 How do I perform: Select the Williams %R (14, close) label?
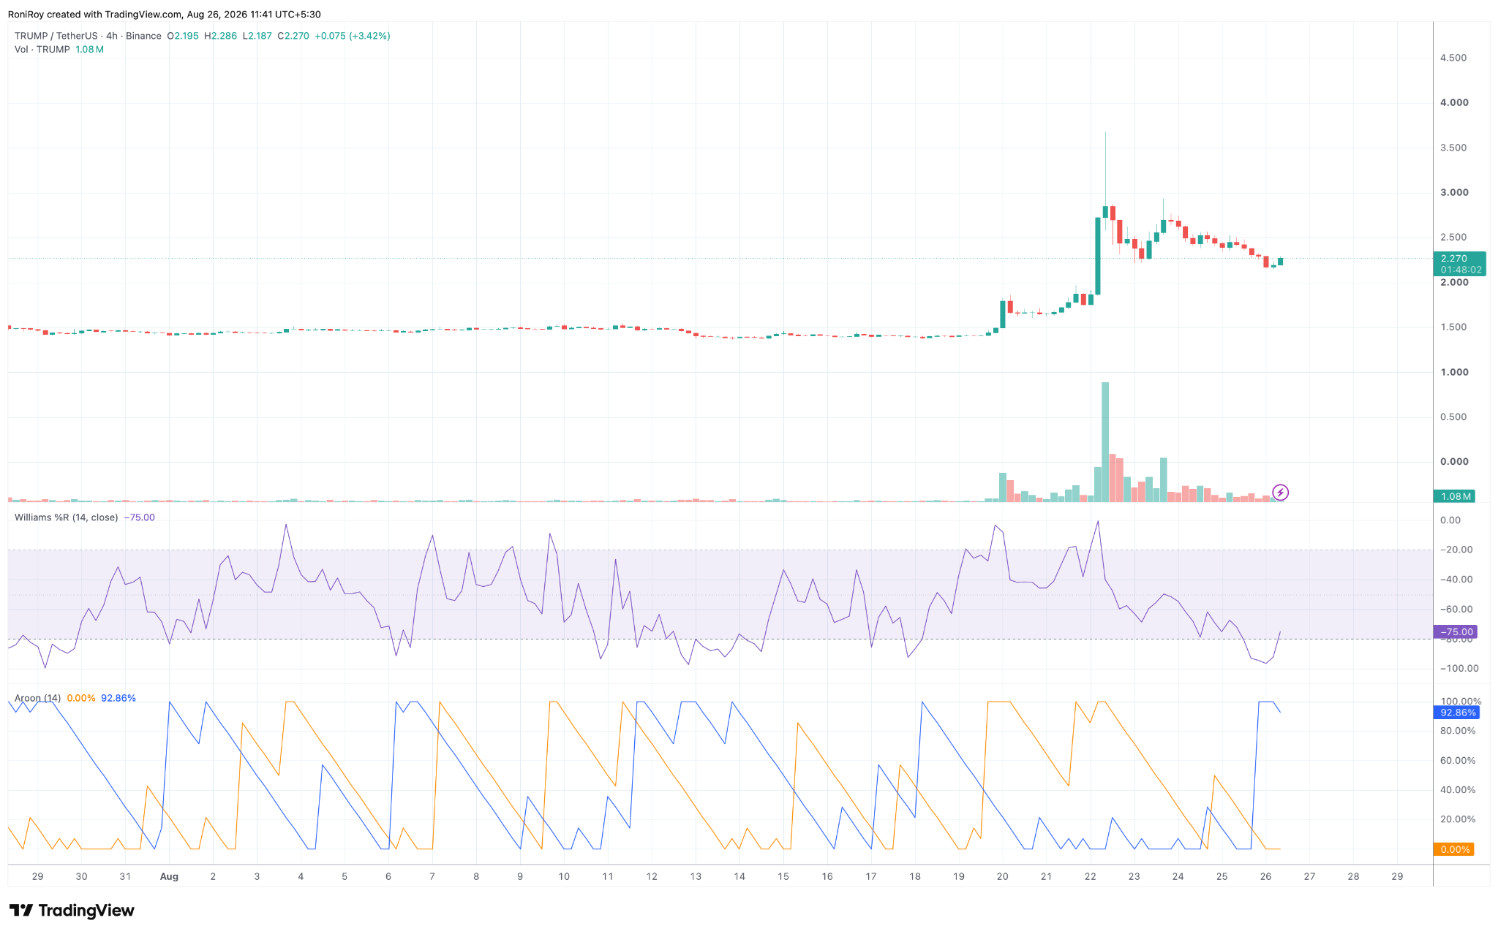pos(66,517)
